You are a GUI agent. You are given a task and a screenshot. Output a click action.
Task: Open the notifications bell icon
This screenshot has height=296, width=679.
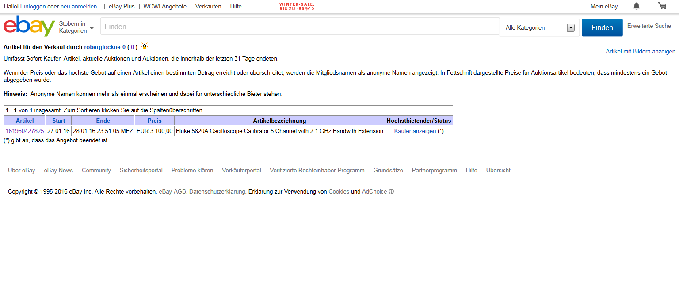tap(637, 6)
